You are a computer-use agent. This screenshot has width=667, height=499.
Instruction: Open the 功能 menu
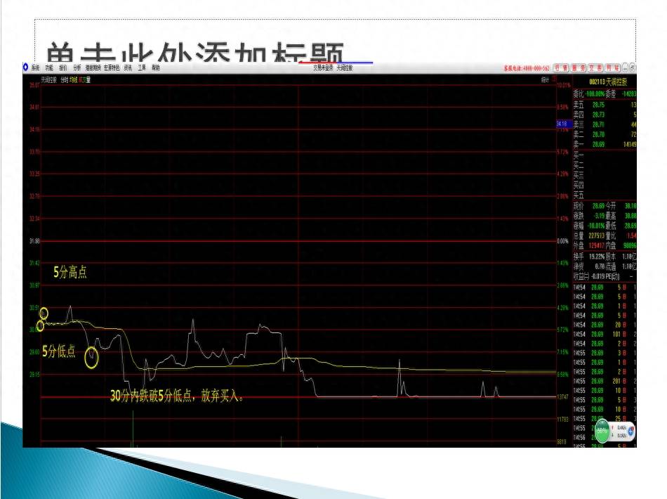[x=49, y=67]
